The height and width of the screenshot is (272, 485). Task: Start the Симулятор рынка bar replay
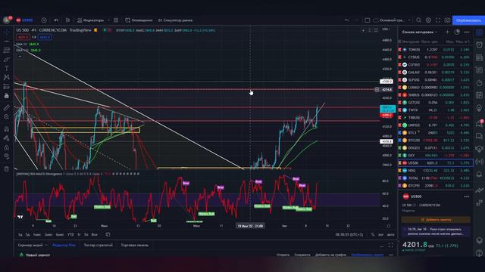click(x=175, y=20)
